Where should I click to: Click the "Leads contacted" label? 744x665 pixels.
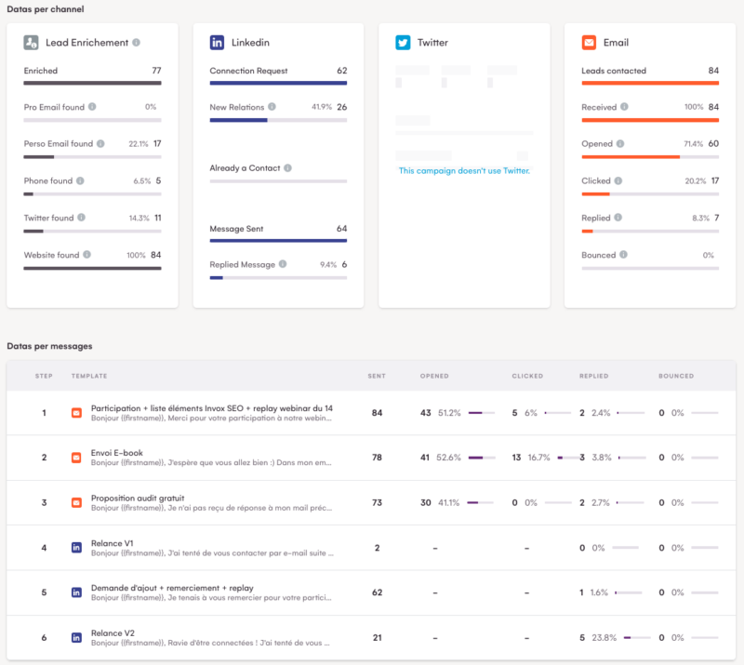614,71
